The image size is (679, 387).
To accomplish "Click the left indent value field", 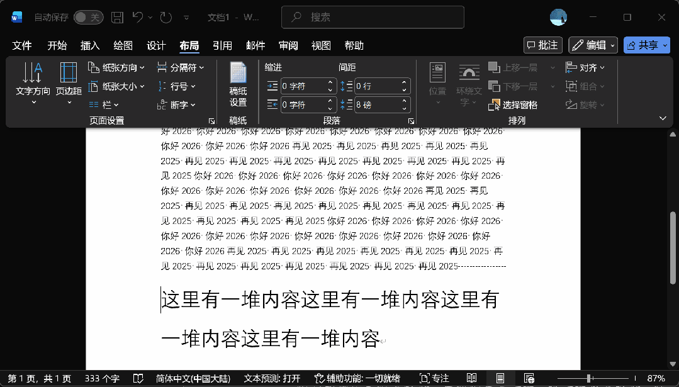I will (303, 86).
